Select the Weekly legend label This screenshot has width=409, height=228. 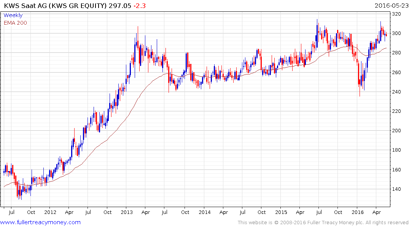pos(13,15)
